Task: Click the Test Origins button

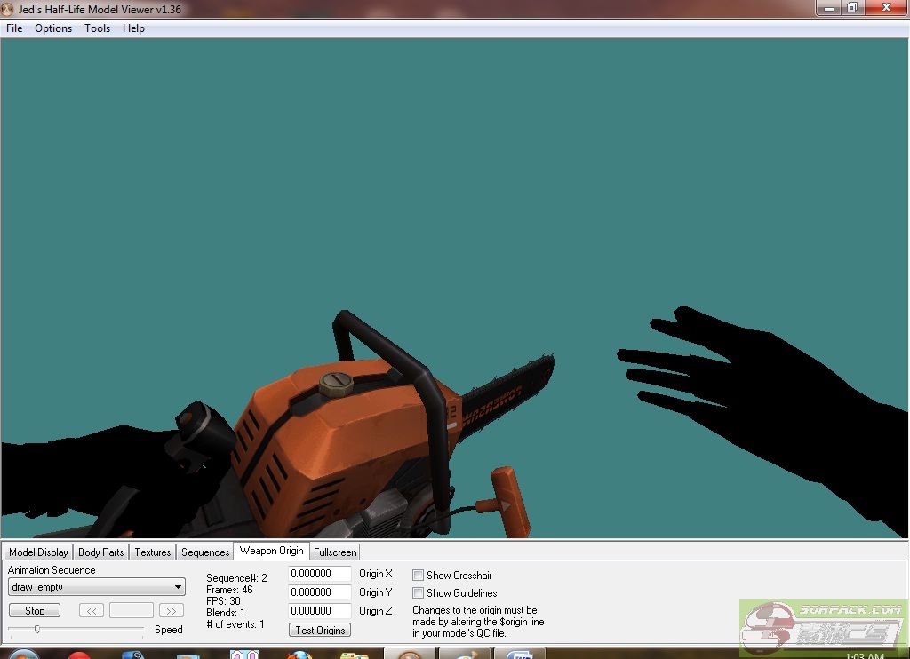Action: point(320,630)
